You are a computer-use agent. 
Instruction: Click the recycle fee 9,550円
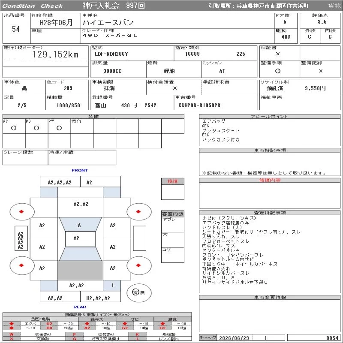(x=315, y=88)
